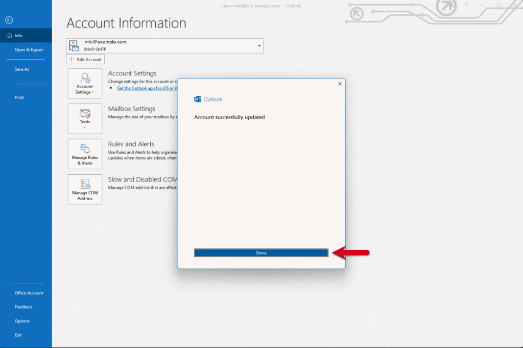Minimize the Outlook window
523x348 pixels.
point(483,6)
